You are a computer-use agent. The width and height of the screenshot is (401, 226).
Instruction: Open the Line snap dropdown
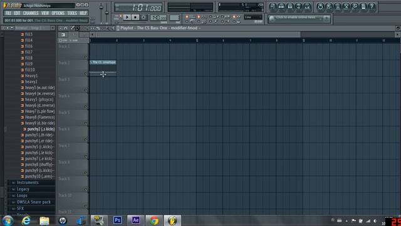253,17
